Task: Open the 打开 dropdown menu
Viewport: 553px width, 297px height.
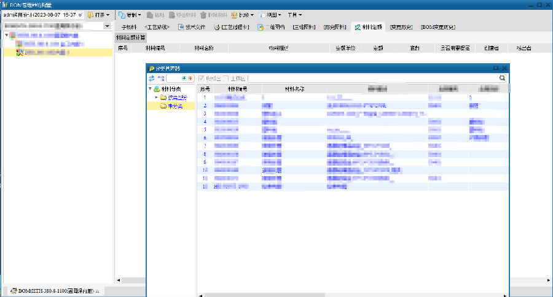Action: click(100, 14)
